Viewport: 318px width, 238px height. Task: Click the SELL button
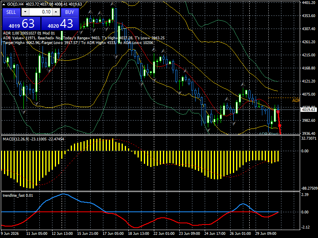(x=11, y=12)
